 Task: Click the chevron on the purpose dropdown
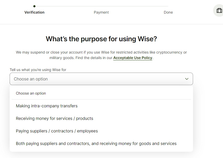187,79
